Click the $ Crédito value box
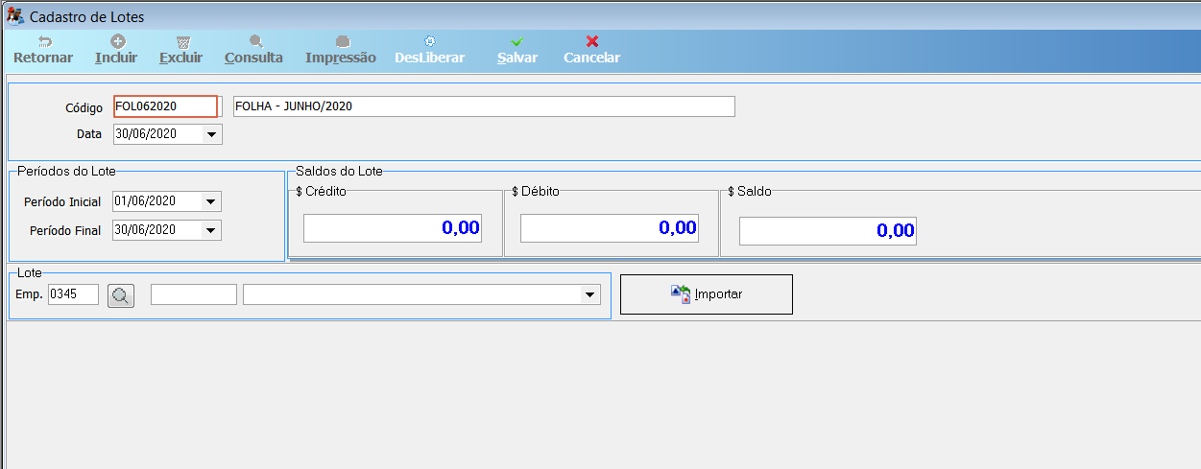The width and height of the screenshot is (1201, 469). (x=393, y=228)
